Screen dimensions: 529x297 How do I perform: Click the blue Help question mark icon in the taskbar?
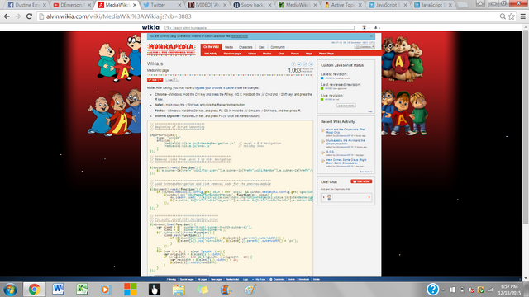pyautogui.click(x=432, y=290)
